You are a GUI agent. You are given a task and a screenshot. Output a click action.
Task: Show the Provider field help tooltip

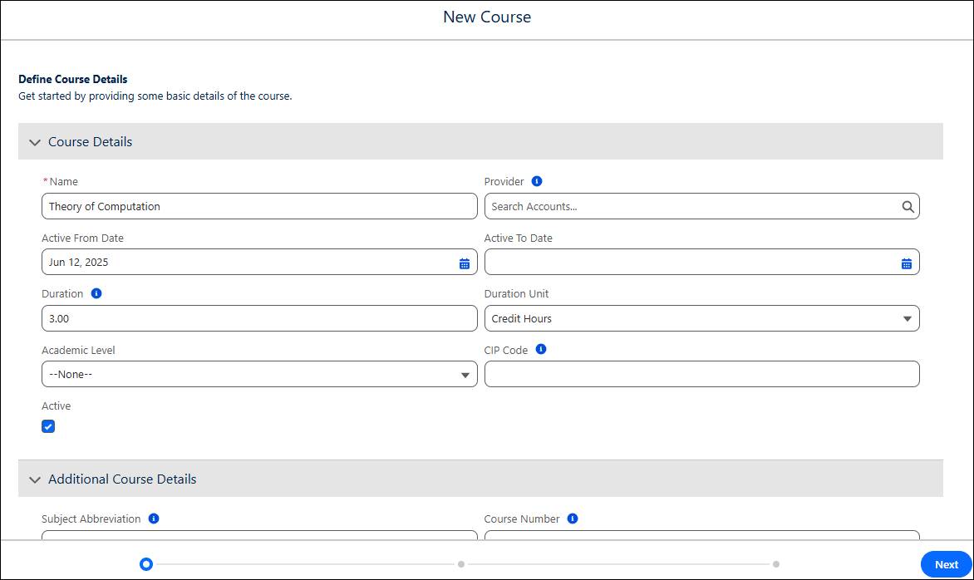point(535,180)
